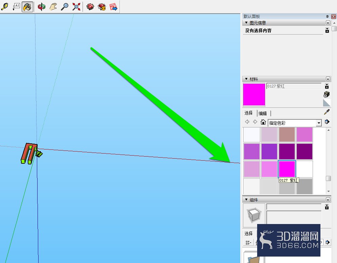Switch to Components 选择 tab

tap(249, 234)
